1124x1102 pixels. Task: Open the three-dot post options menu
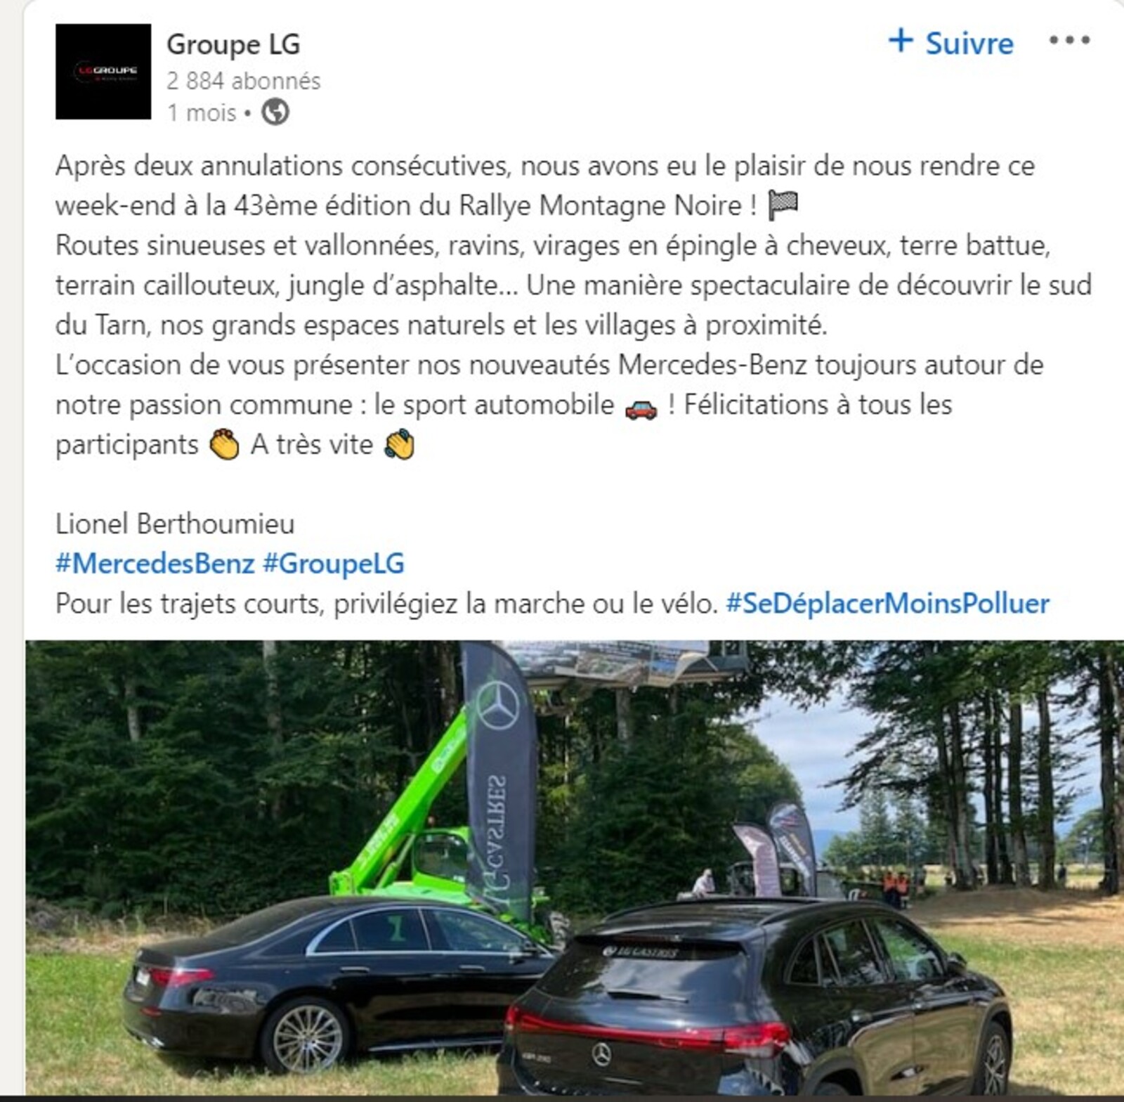[1069, 41]
